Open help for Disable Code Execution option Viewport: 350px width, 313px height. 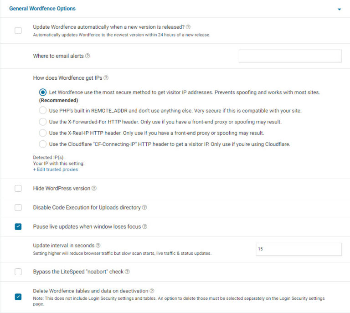[x=144, y=207]
